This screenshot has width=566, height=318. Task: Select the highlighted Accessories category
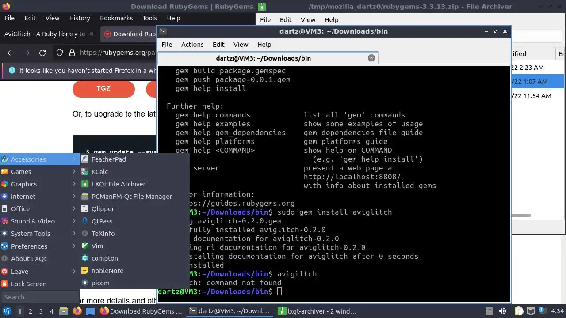click(40, 159)
